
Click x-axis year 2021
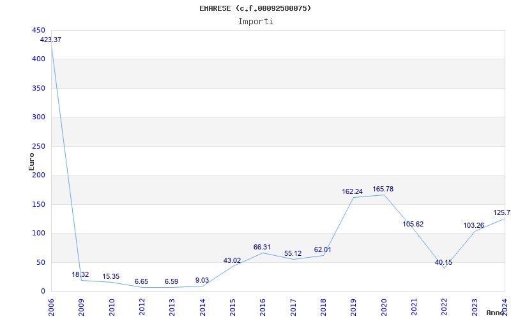pos(414,308)
